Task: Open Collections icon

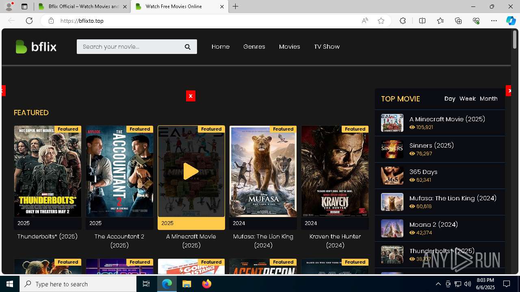Action: point(458,21)
